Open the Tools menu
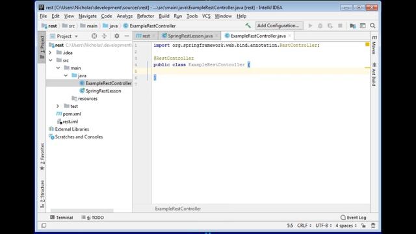Viewport: 416px width, 234px height. coord(192,16)
